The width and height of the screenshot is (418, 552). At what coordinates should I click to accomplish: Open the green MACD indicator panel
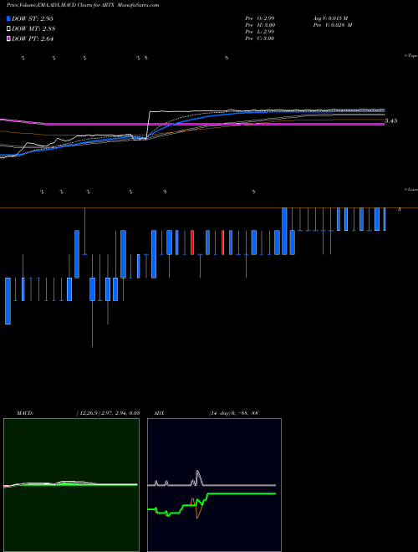click(x=71, y=485)
